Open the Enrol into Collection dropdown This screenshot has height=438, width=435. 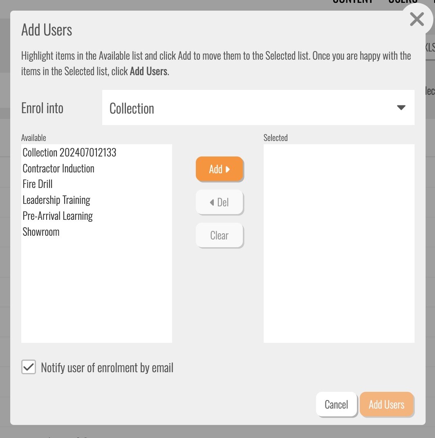(258, 108)
